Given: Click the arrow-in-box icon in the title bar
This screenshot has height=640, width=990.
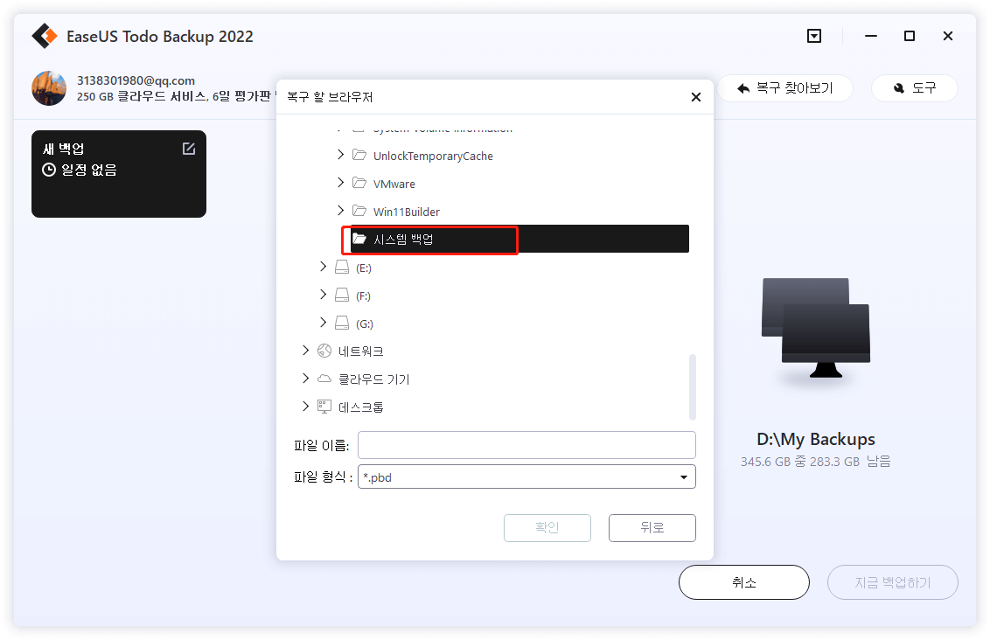Looking at the screenshot, I should 813,36.
